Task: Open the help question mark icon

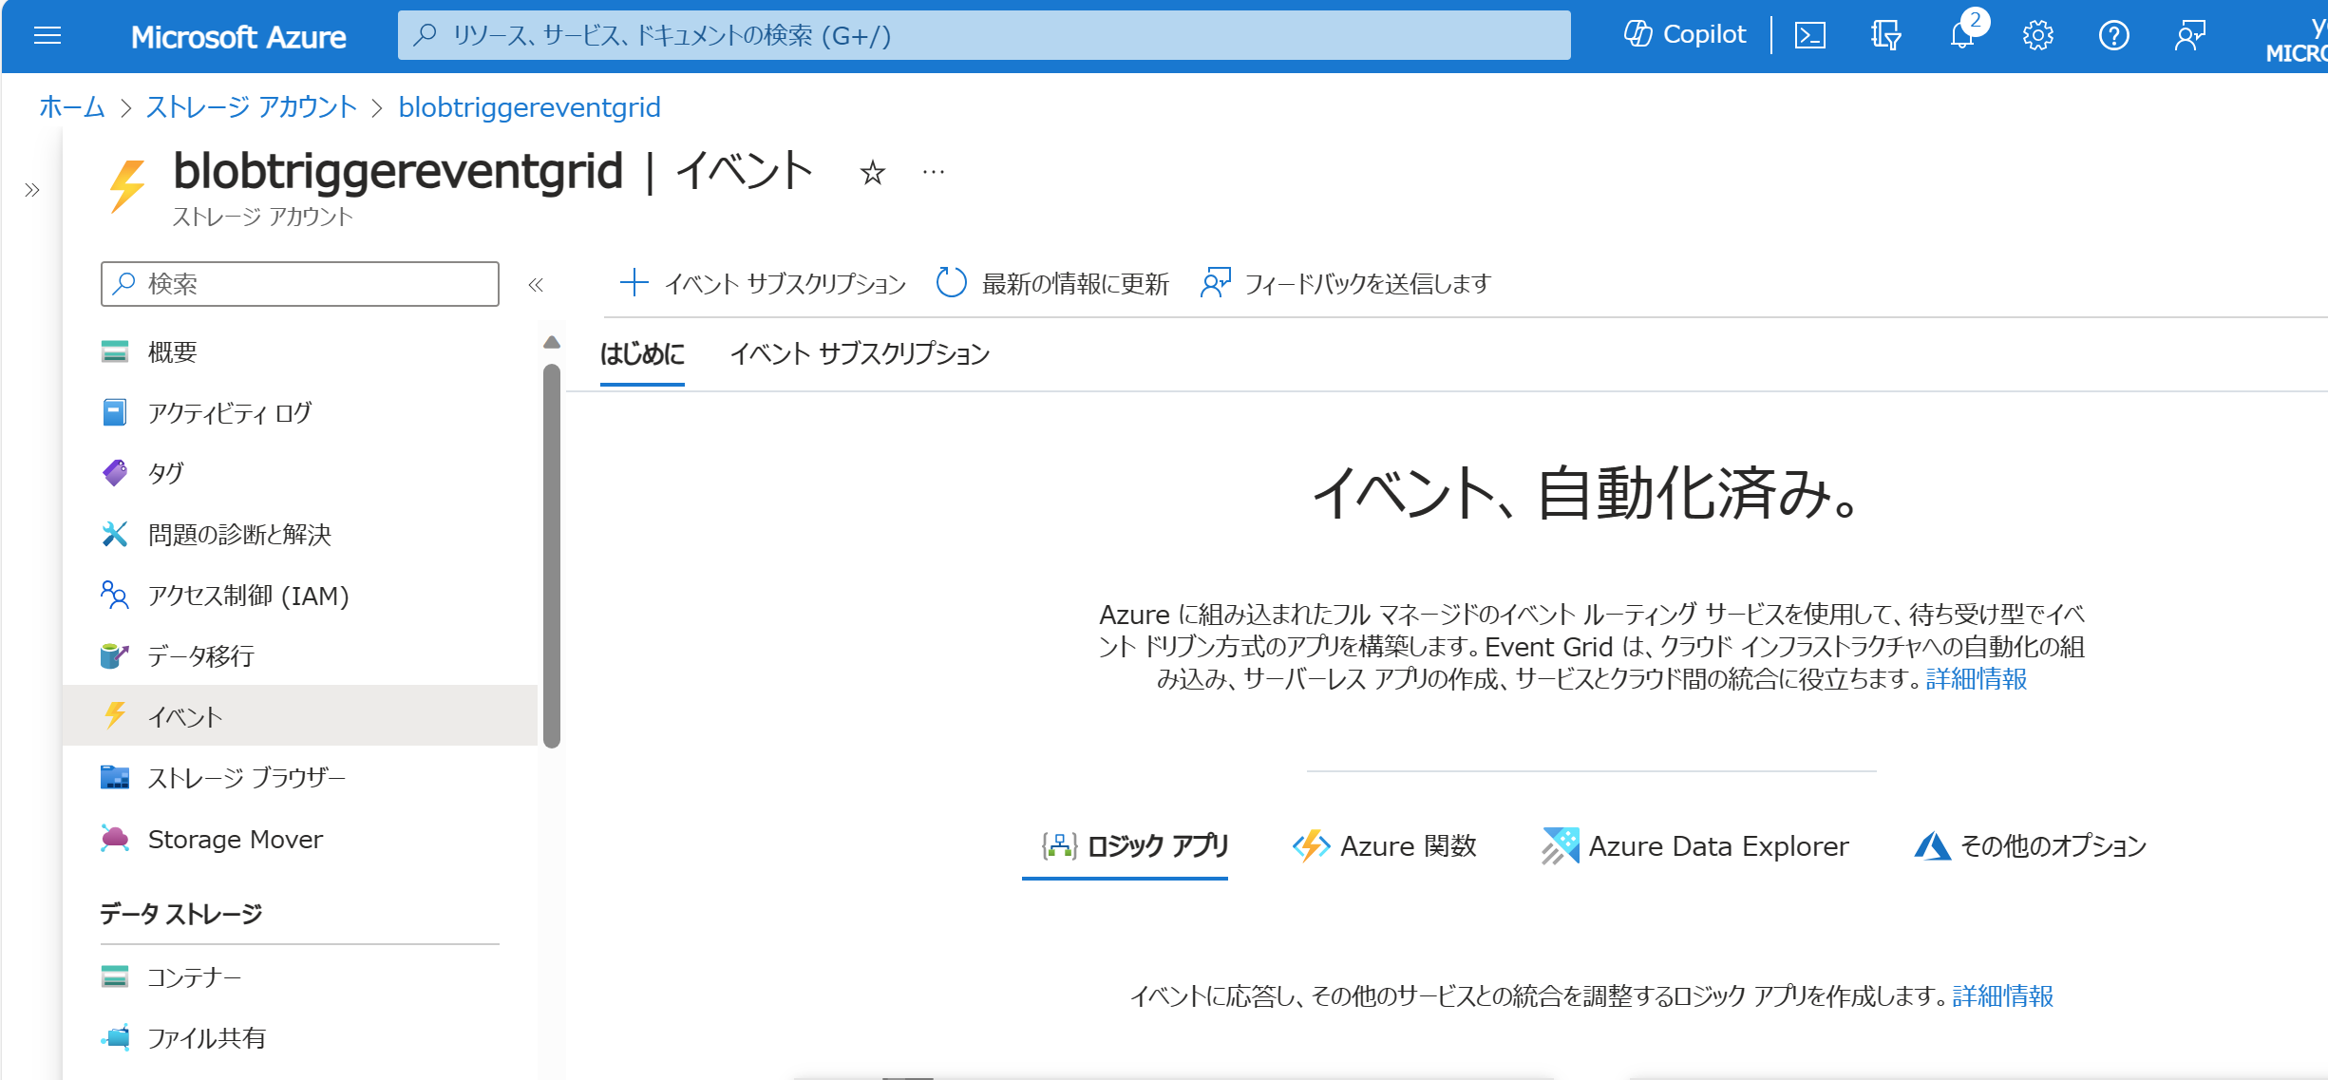Action: click(2113, 36)
